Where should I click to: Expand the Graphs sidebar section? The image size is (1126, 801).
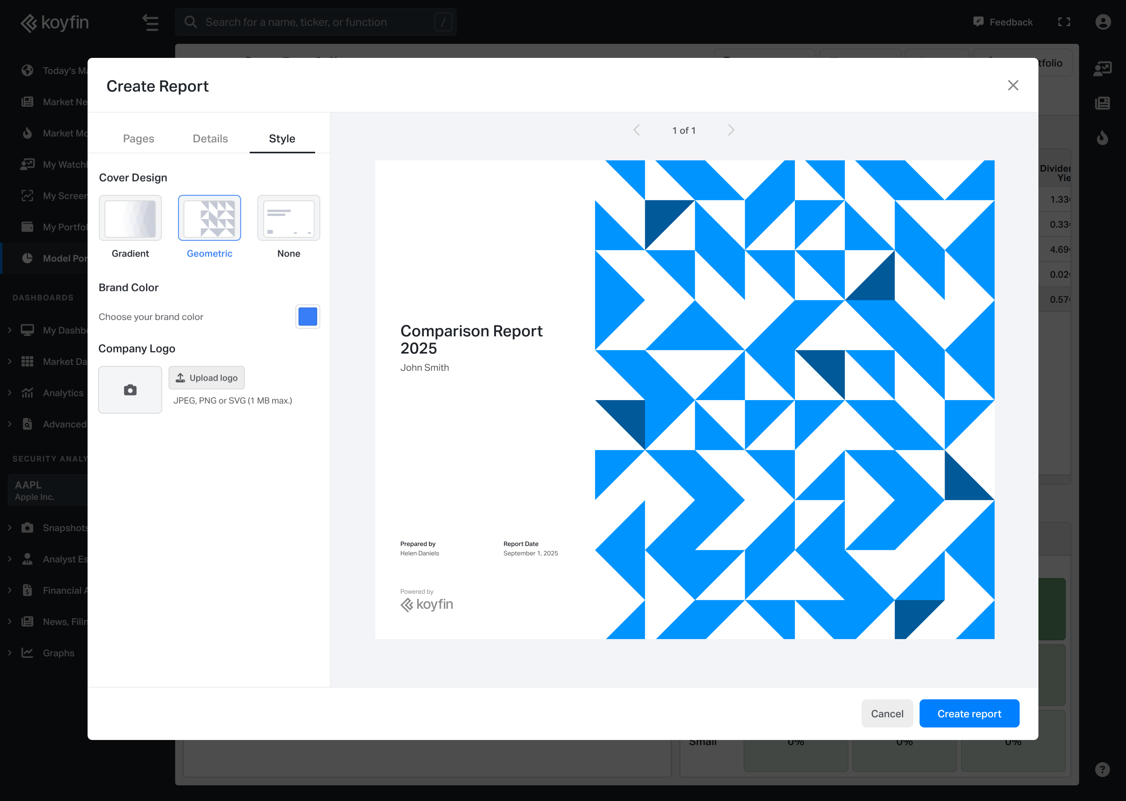tap(9, 652)
